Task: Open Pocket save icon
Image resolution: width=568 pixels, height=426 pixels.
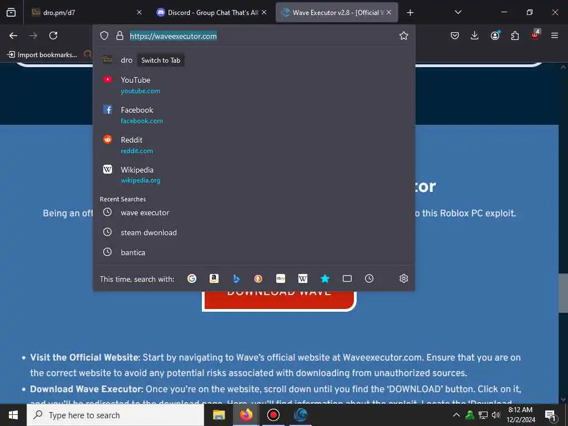Action: (455, 35)
